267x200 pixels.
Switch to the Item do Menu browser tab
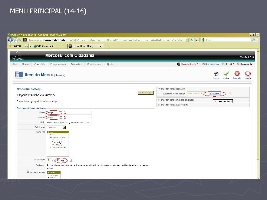(85, 46)
